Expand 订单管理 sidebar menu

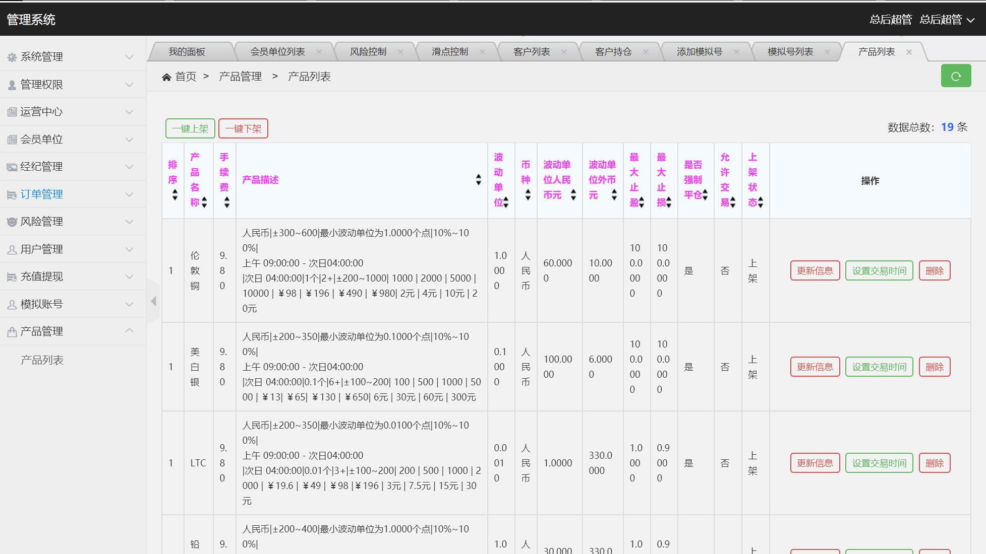click(73, 194)
